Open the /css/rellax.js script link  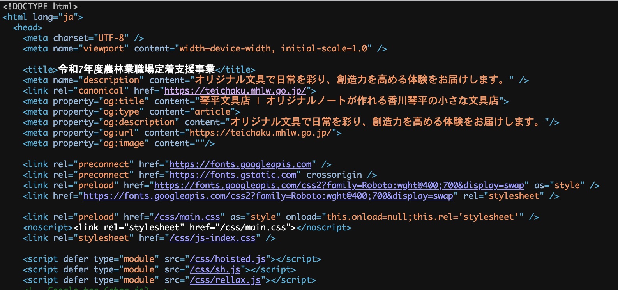[x=225, y=280]
